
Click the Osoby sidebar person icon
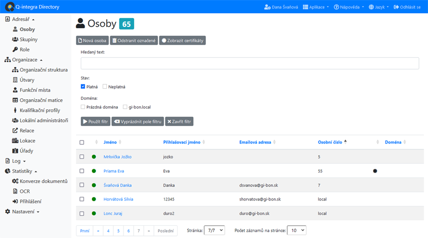16,29
